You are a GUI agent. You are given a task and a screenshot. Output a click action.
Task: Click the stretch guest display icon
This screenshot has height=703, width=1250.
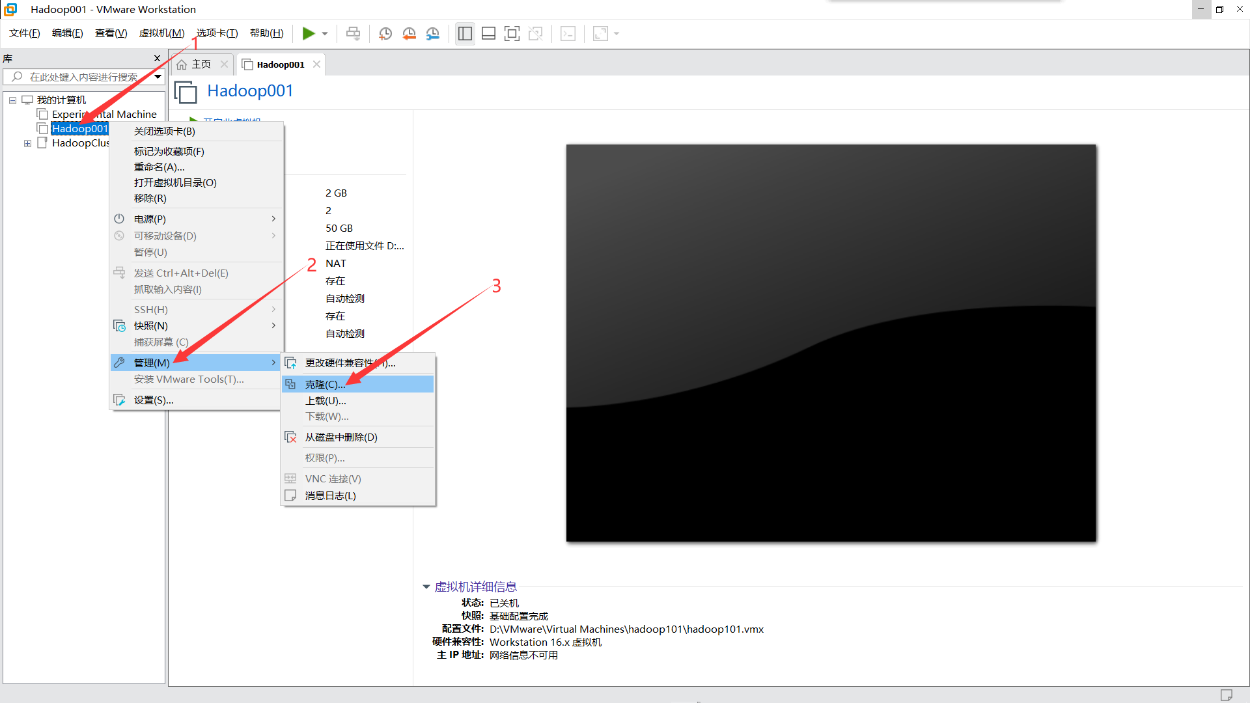tap(600, 33)
